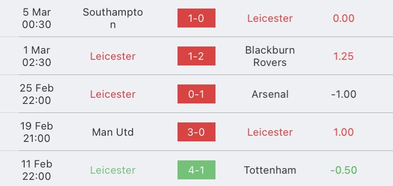The height and width of the screenshot is (186, 393).
Task: Select the red 0-1 score badge
Action: tap(196, 94)
